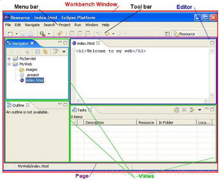Click the editor's scroll left arrow
Image resolution: width=219 pixels, height=180 pixels.
[79, 101]
